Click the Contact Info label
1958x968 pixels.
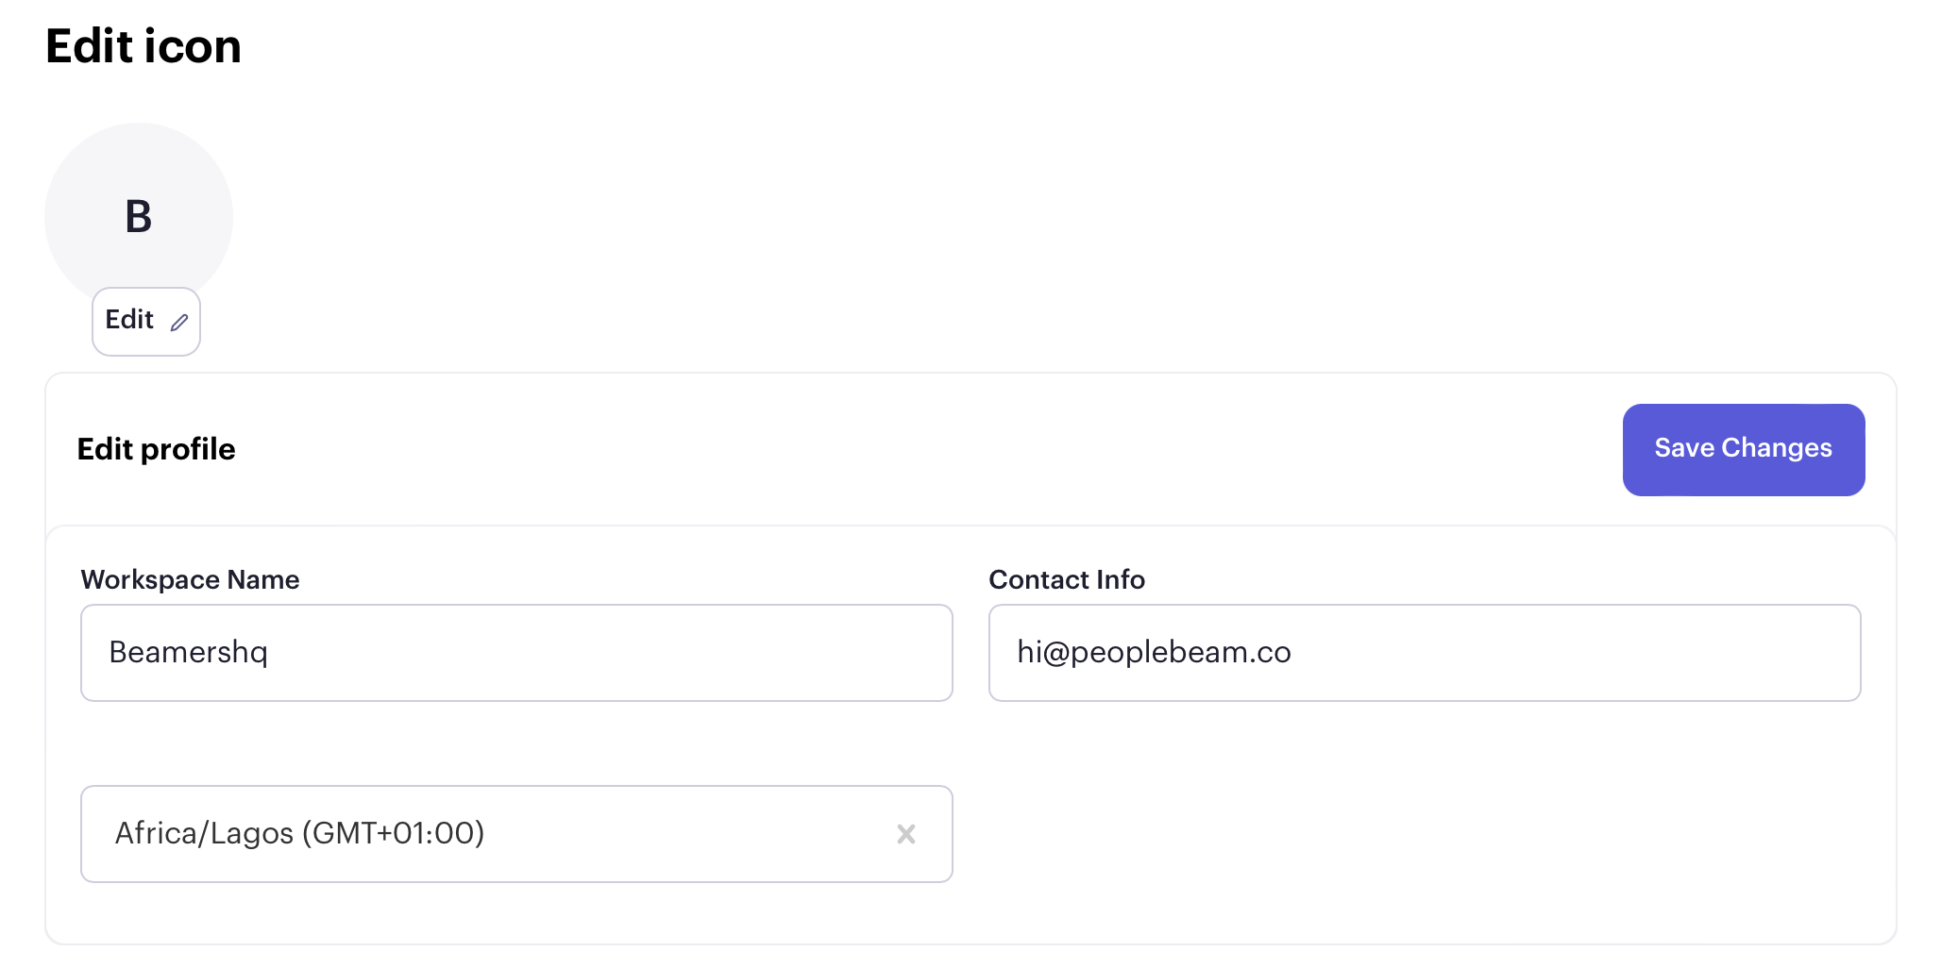[x=1067, y=579]
